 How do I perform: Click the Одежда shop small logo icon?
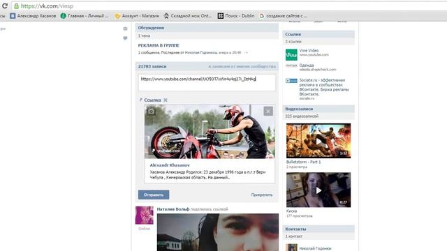tap(291, 66)
